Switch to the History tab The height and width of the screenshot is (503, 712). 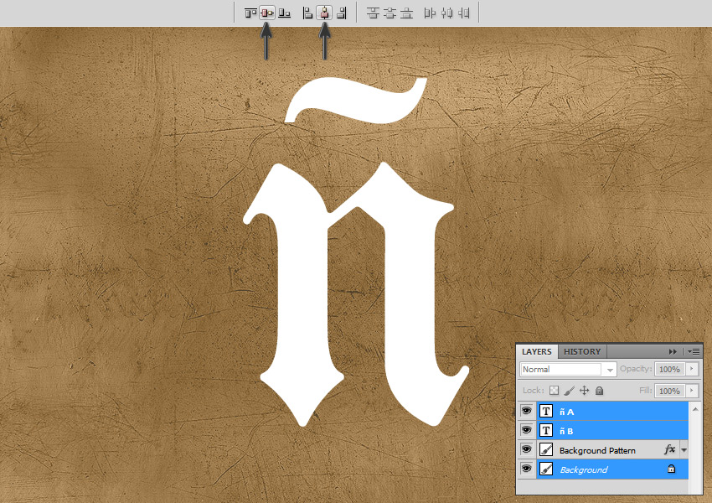coord(582,352)
